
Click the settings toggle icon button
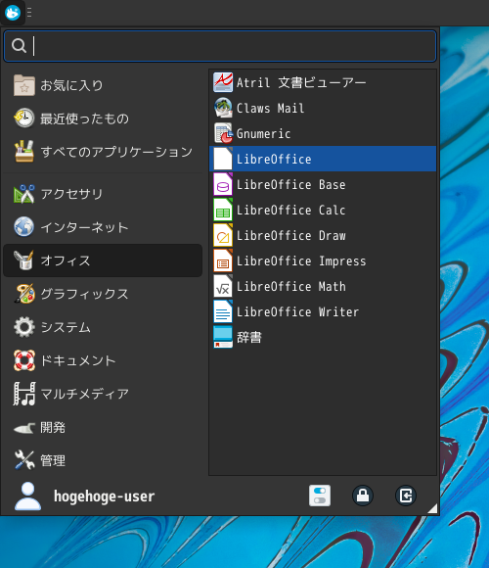click(320, 496)
